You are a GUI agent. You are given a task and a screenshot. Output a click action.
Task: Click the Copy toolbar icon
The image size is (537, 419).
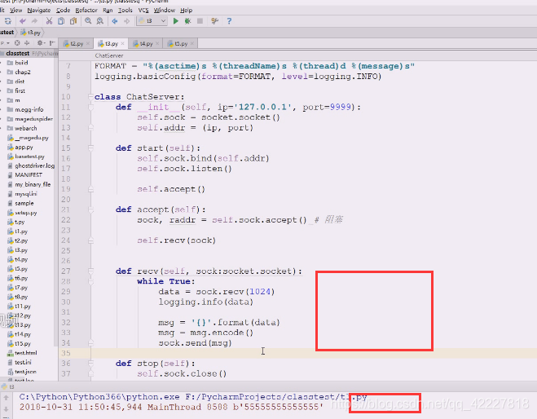coord(61,21)
